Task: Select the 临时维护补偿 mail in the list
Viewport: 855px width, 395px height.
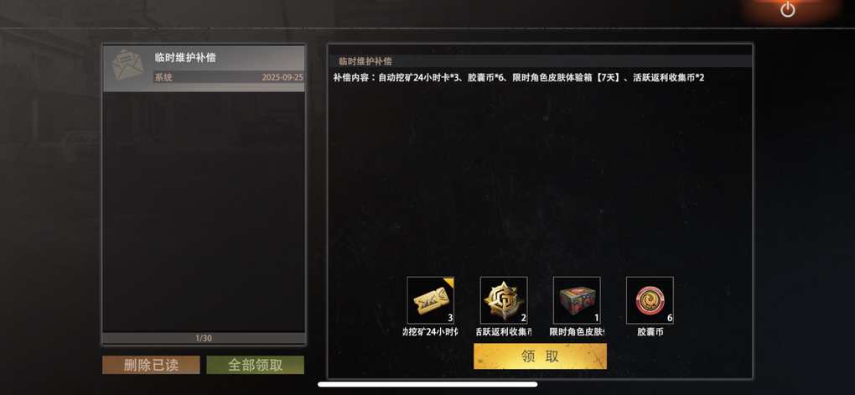Action: (x=204, y=68)
